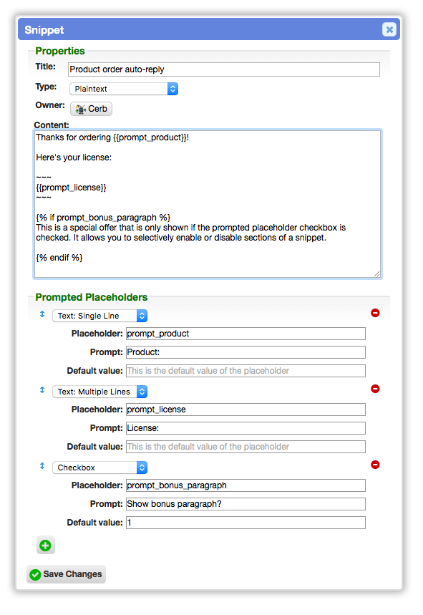
Task: Open the Type dropdown showing Plaintext
Action: pyautogui.click(x=124, y=89)
